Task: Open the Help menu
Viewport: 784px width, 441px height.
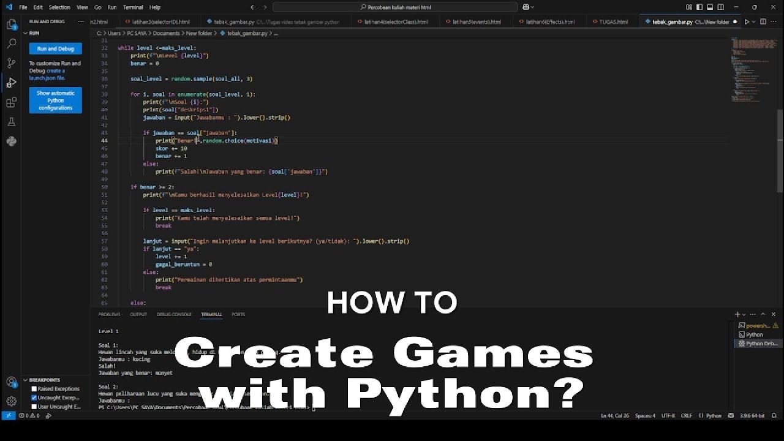Action: coord(155,7)
